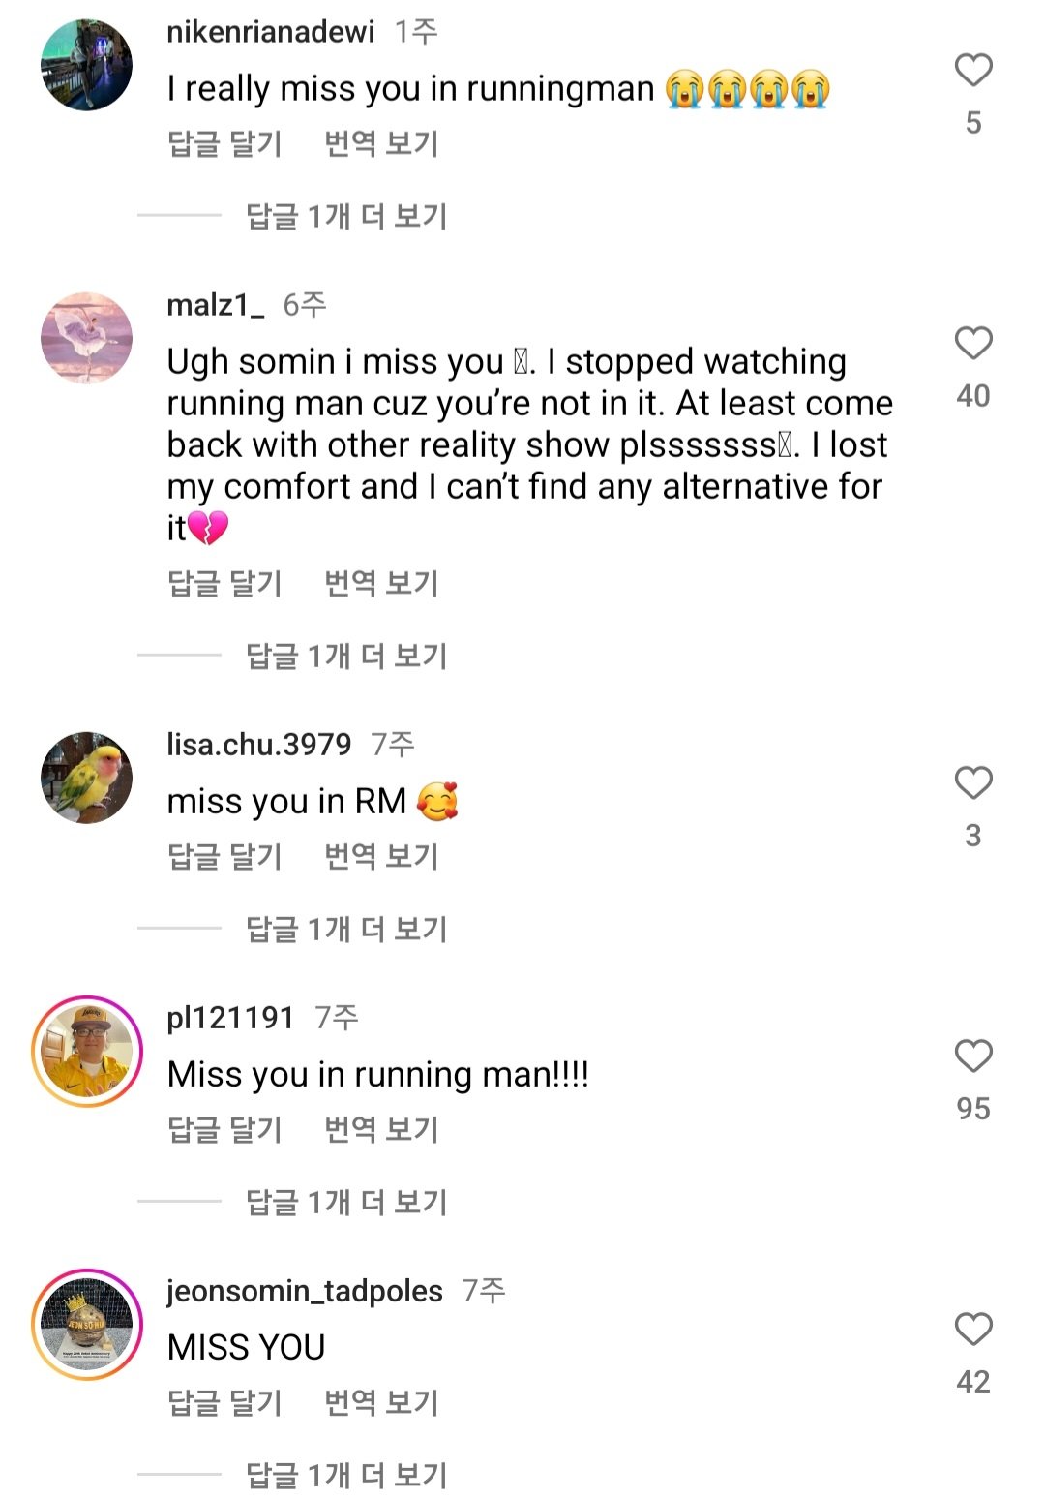Like jeonsomin_tadpoles' MISS YOU comment

point(973,1330)
